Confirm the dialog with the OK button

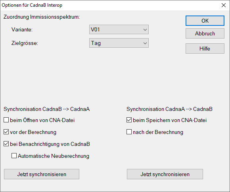pyautogui.click(x=205, y=21)
